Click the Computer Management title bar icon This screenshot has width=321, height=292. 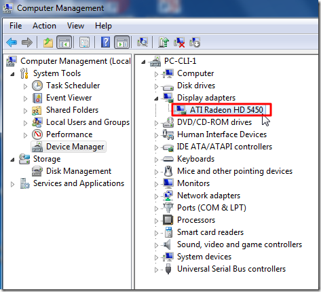pos(7,7)
